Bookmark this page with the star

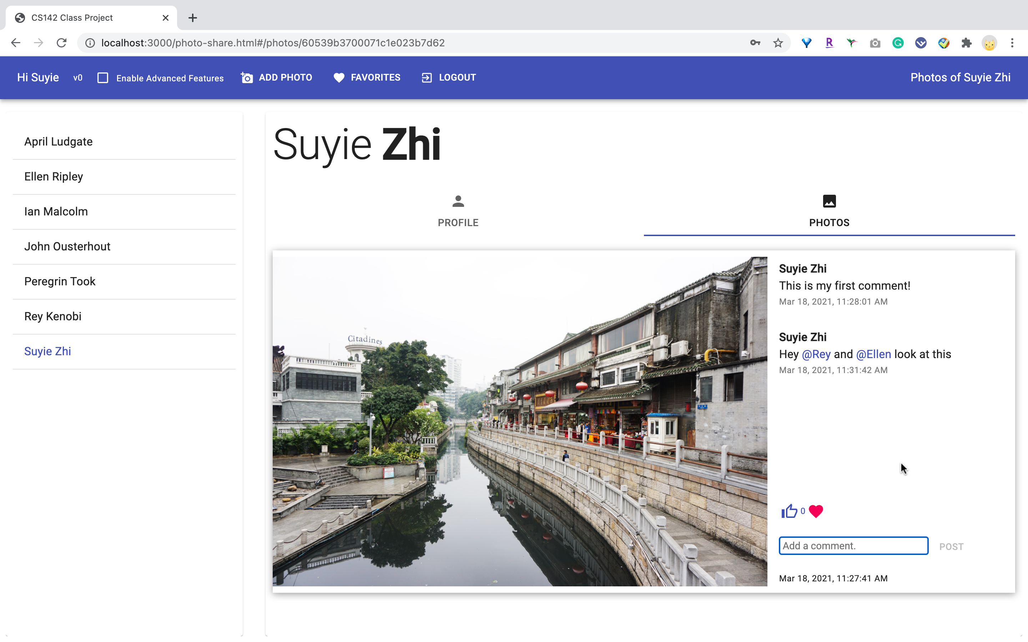click(778, 43)
